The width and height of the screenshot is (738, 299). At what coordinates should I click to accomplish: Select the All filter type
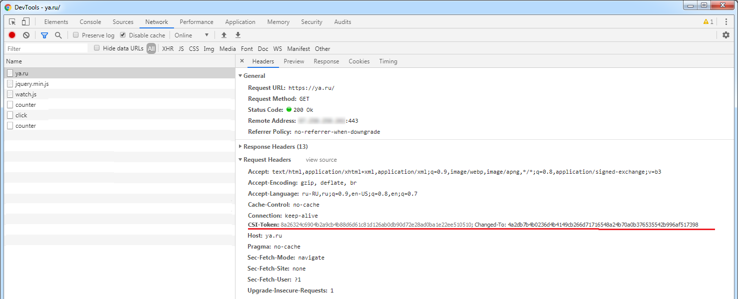coord(151,48)
